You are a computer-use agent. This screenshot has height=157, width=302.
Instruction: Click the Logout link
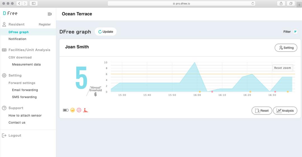tap(15, 135)
